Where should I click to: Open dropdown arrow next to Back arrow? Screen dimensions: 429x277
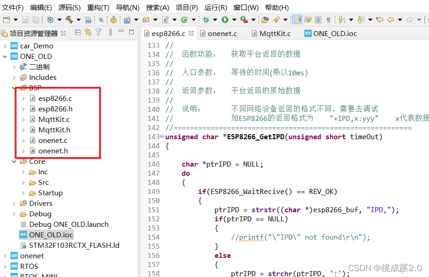tap(400, 20)
